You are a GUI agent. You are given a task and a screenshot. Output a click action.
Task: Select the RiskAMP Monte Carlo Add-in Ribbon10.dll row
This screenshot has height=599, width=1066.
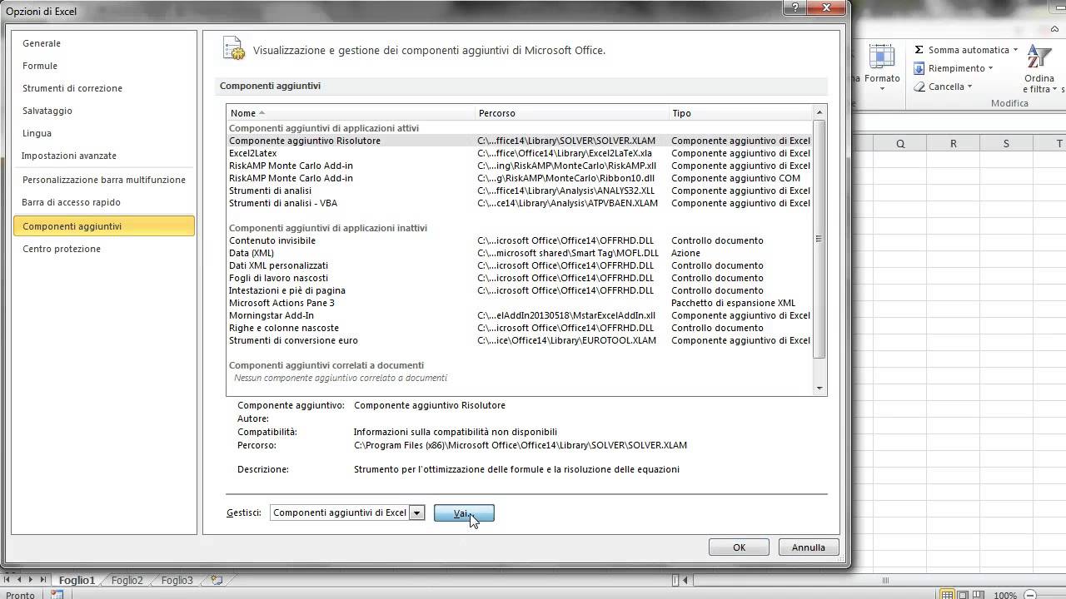(x=520, y=178)
